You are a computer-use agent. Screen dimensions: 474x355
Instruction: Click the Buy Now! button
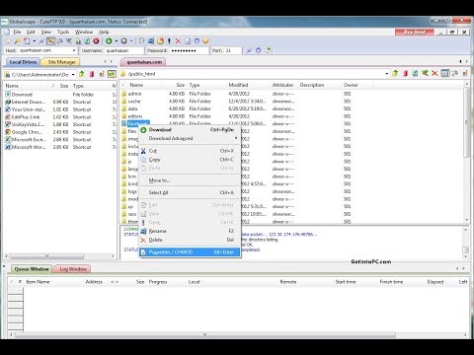click(x=415, y=32)
